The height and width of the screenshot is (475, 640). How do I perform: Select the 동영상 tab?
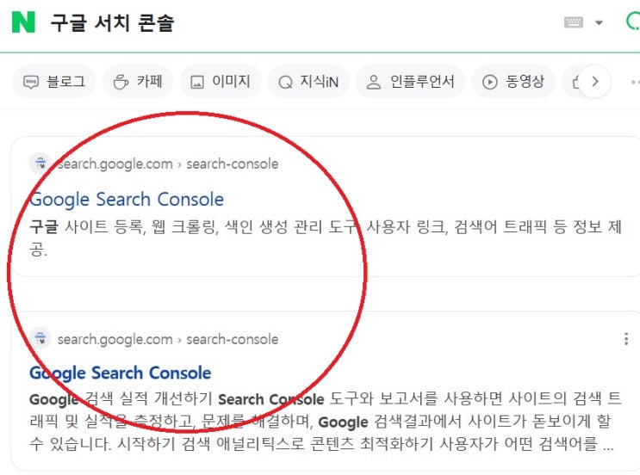tap(513, 82)
